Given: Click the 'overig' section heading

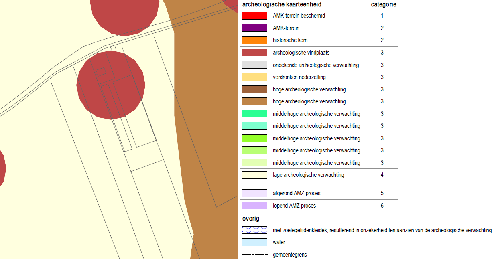Looking at the screenshot, I should point(251,219).
